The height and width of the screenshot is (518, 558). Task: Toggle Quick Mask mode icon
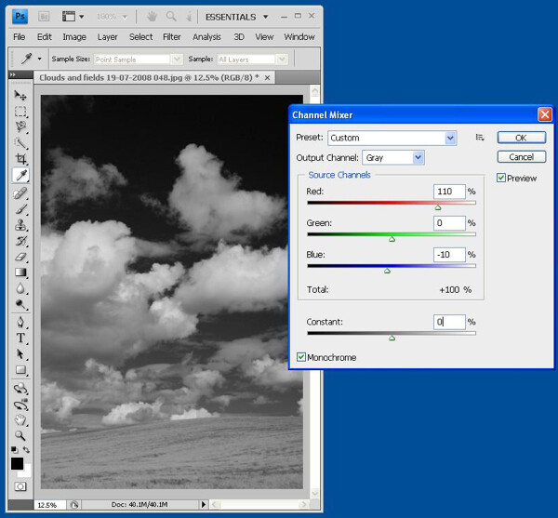(20, 486)
